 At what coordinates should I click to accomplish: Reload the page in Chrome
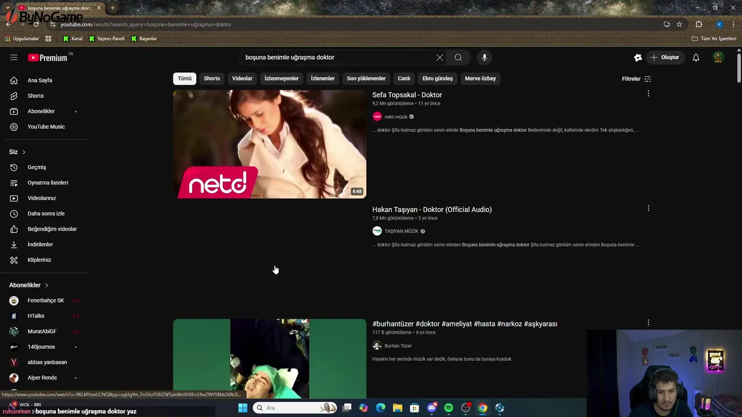click(36, 24)
